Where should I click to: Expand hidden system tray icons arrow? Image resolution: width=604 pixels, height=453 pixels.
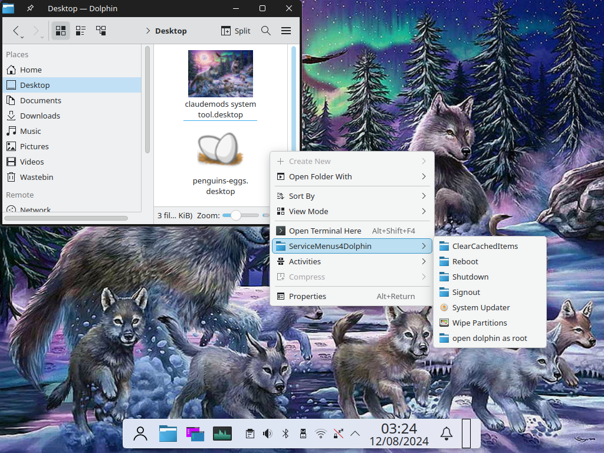[355, 434]
